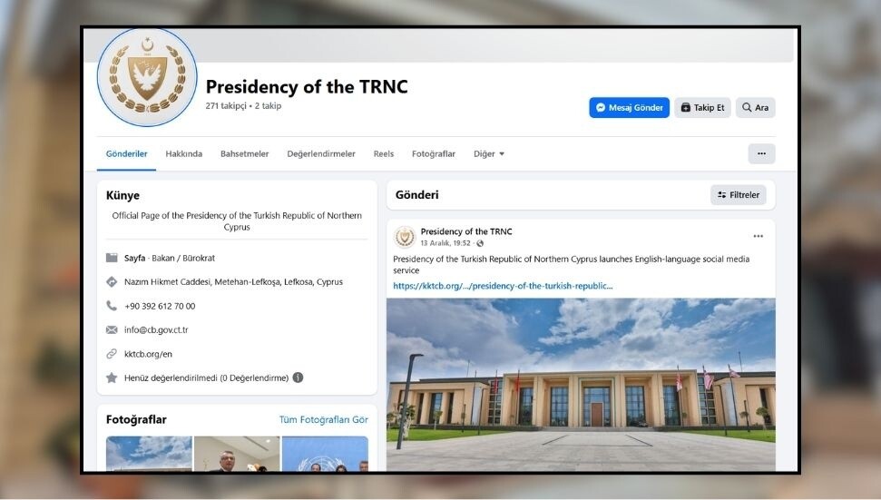Click the envelope icon next to info@cb.gov.ct.tr
Image resolution: width=881 pixels, height=500 pixels.
[x=112, y=329]
